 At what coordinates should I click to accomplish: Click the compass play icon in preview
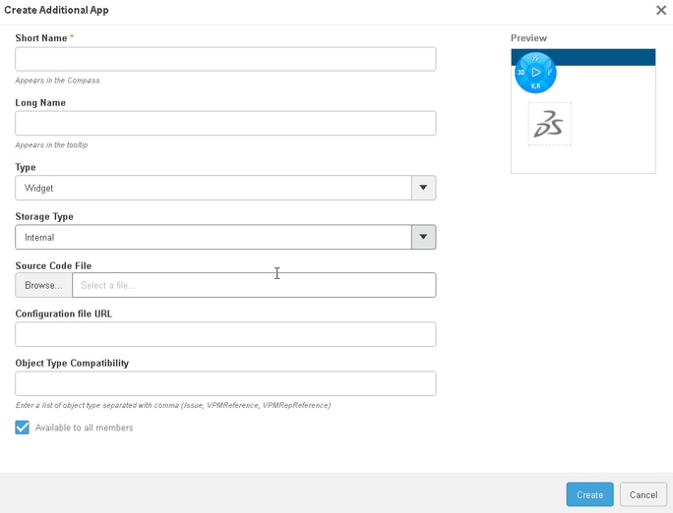click(x=535, y=72)
